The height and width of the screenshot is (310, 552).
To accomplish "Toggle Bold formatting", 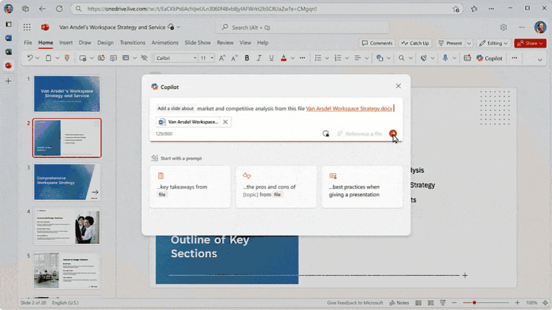I will (x=247, y=58).
